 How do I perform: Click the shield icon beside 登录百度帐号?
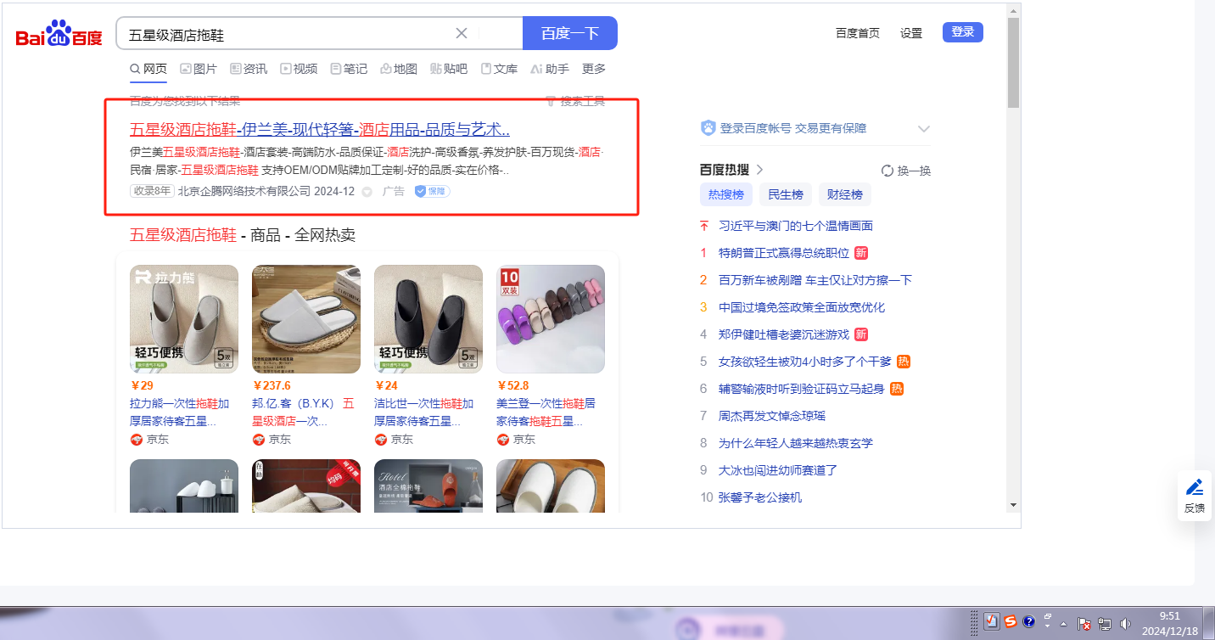tap(708, 128)
